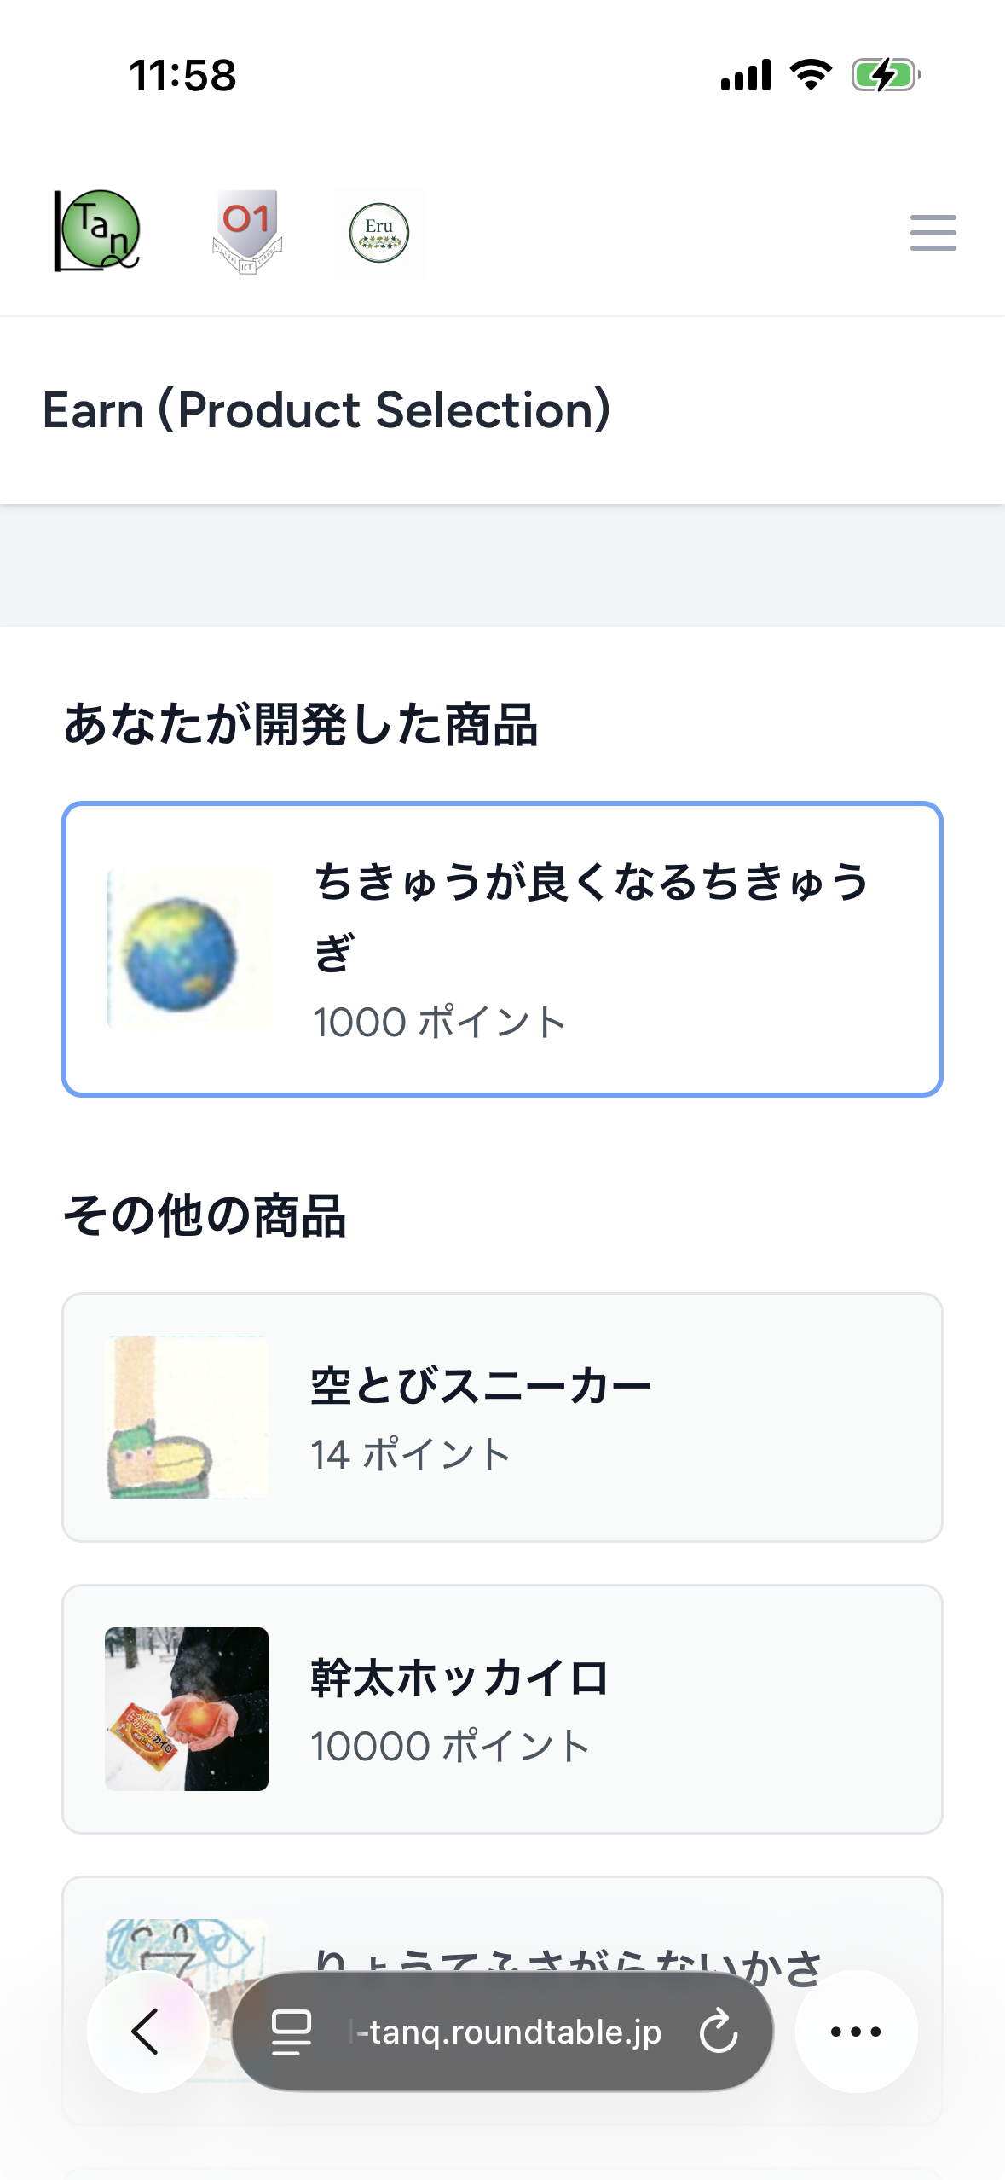This screenshot has width=1005, height=2180.
Task: Select the 幹太ホッカイロ product card
Action: coord(502,1708)
